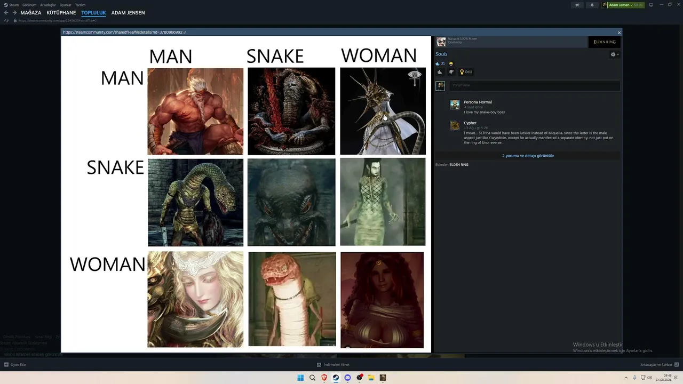
Task: Select the TOPLULUK tab
Action: [x=93, y=13]
